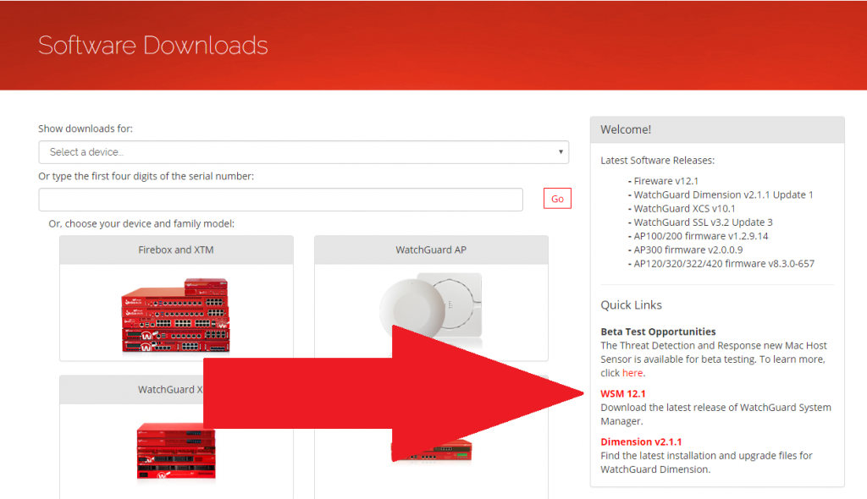Image resolution: width=867 pixels, height=499 pixels.
Task: Click the red appliance stack in bottom-left card
Action: click(175, 449)
